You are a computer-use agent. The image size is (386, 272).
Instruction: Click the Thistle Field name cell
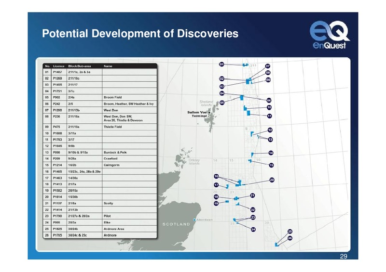coord(129,127)
